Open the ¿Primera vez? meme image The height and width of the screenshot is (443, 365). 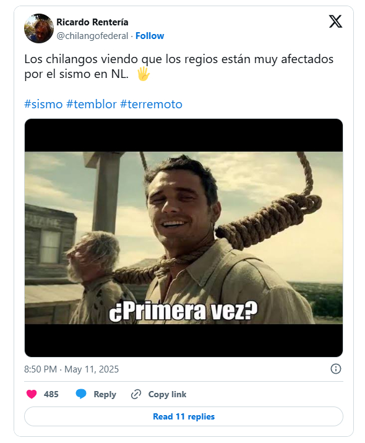point(184,238)
